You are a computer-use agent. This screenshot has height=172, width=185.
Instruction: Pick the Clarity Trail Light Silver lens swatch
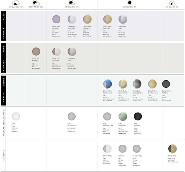[57, 52]
